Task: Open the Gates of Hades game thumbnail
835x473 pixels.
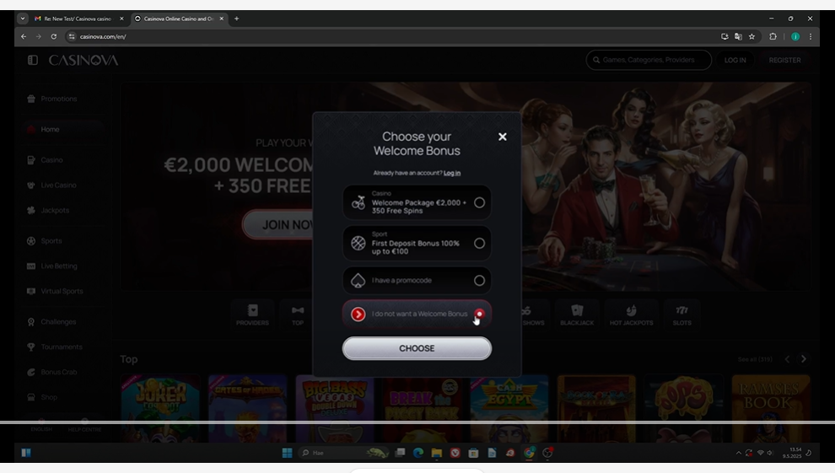Action: [x=248, y=408]
